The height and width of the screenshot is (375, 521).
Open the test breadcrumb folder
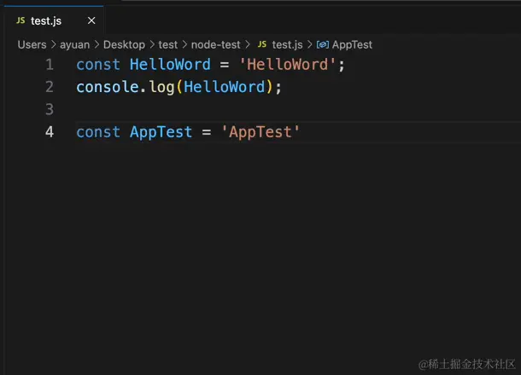pyautogui.click(x=167, y=44)
